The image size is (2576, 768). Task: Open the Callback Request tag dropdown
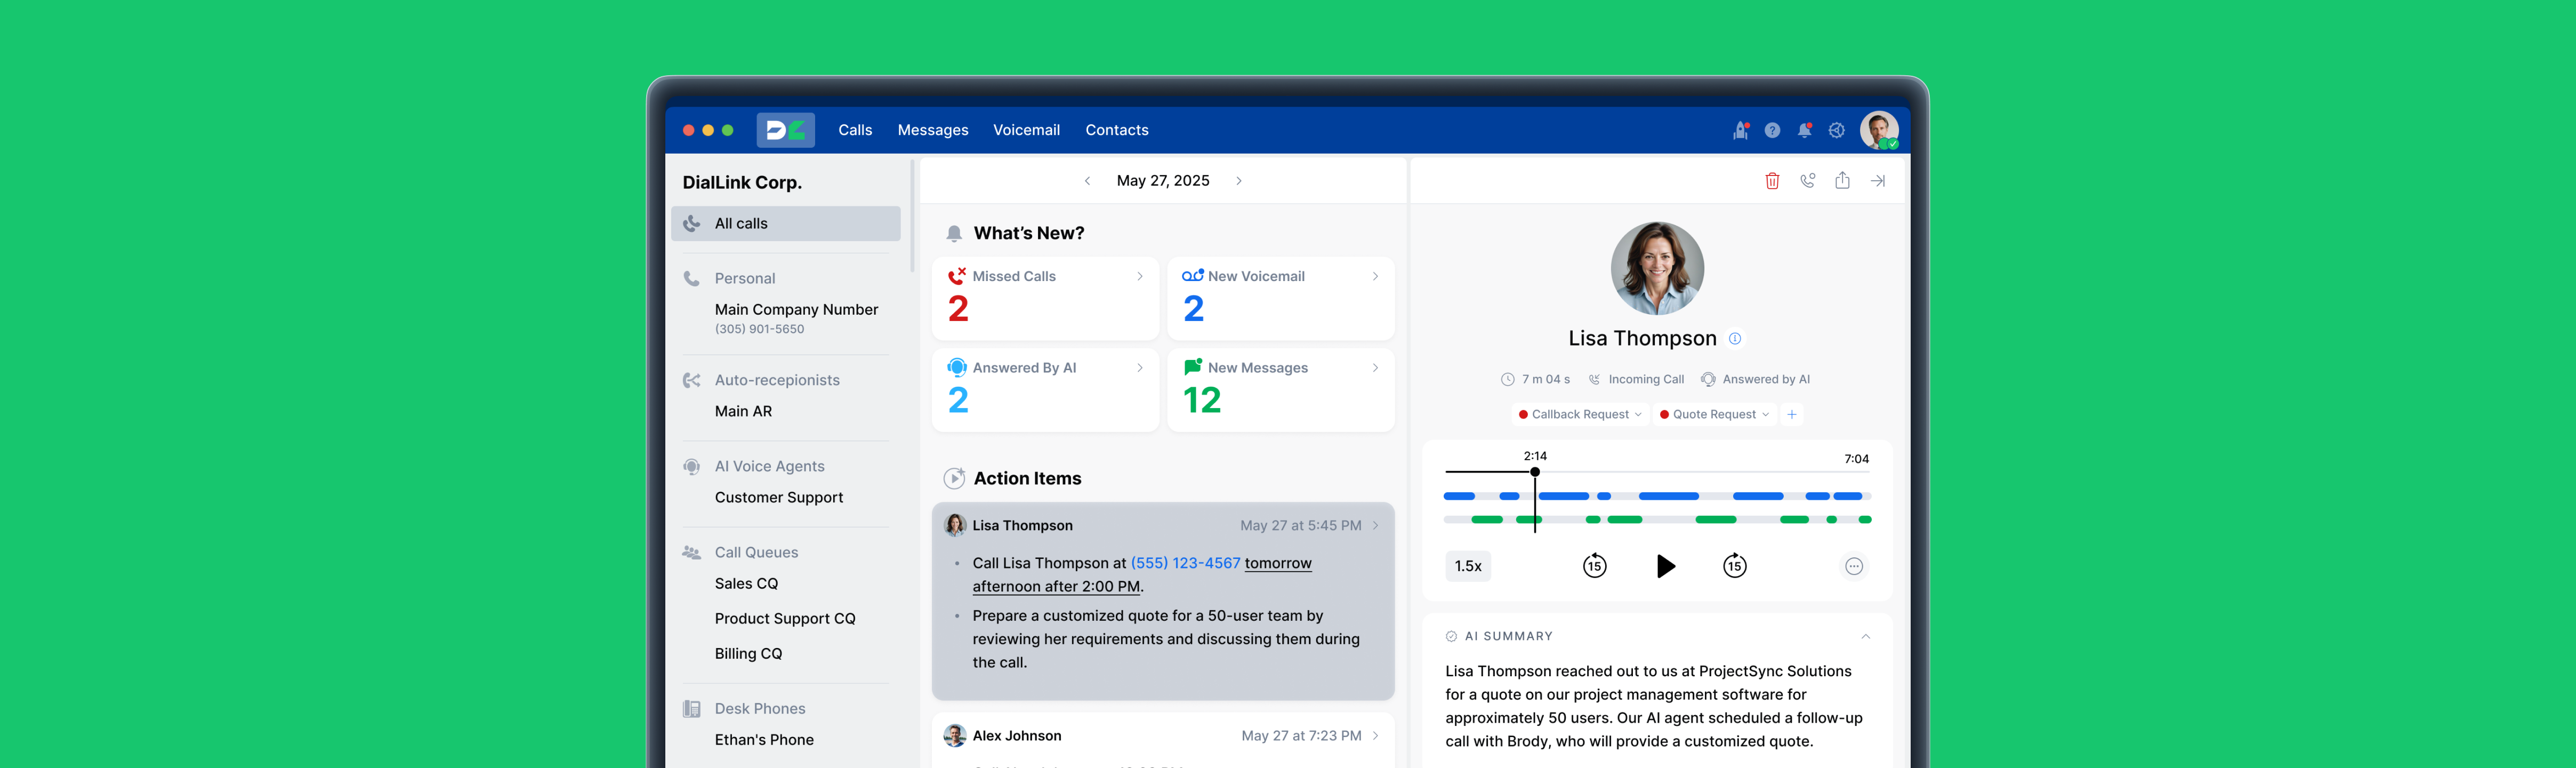click(1580, 414)
